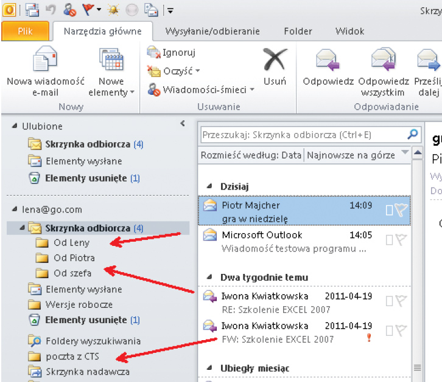Click the Usuń delete X icon
Screen dimensions: 442x382
275,61
